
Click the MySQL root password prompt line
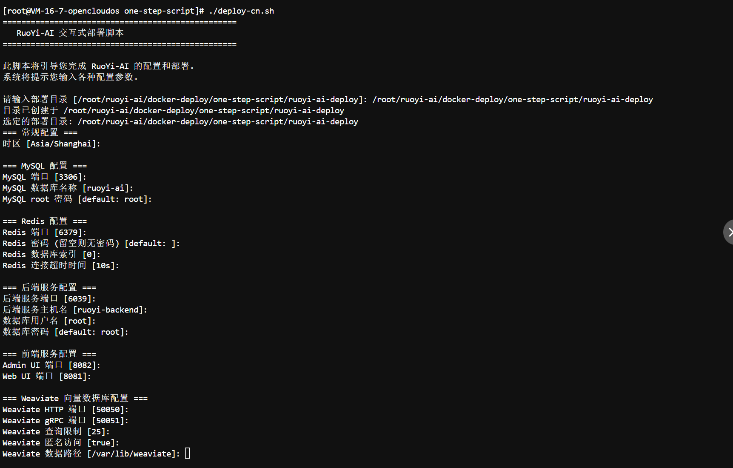(x=77, y=199)
